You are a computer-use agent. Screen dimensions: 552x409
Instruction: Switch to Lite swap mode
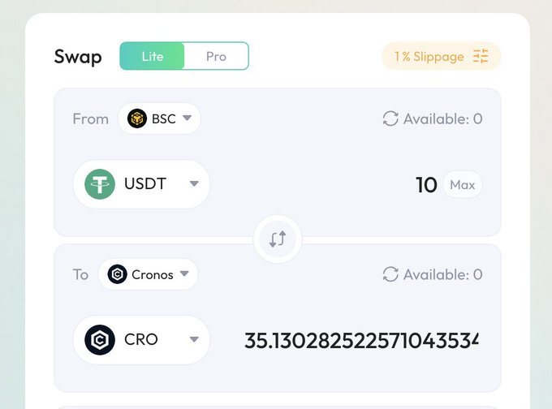[153, 56]
